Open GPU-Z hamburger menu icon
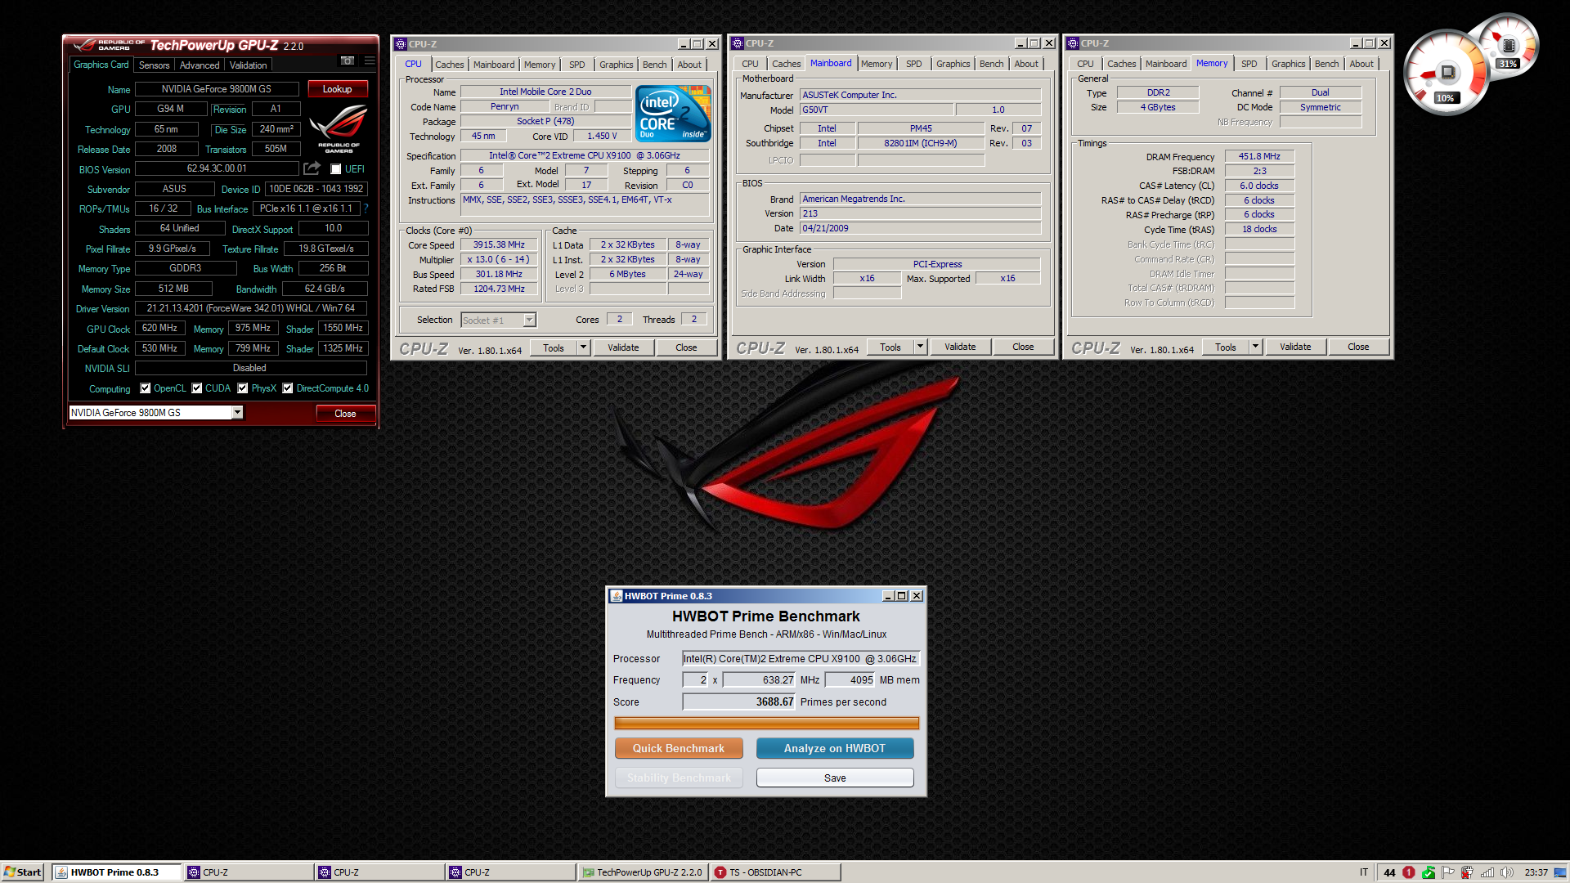The image size is (1570, 883). pos(370,61)
